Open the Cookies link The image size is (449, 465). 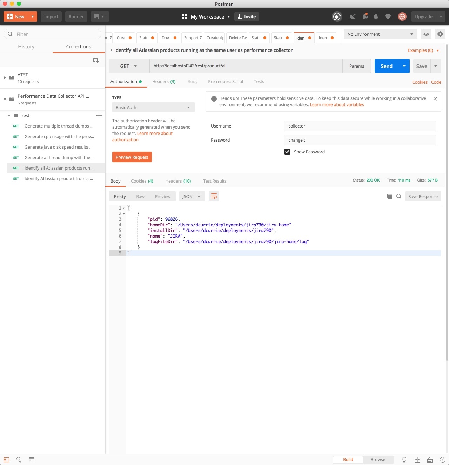pos(420,82)
